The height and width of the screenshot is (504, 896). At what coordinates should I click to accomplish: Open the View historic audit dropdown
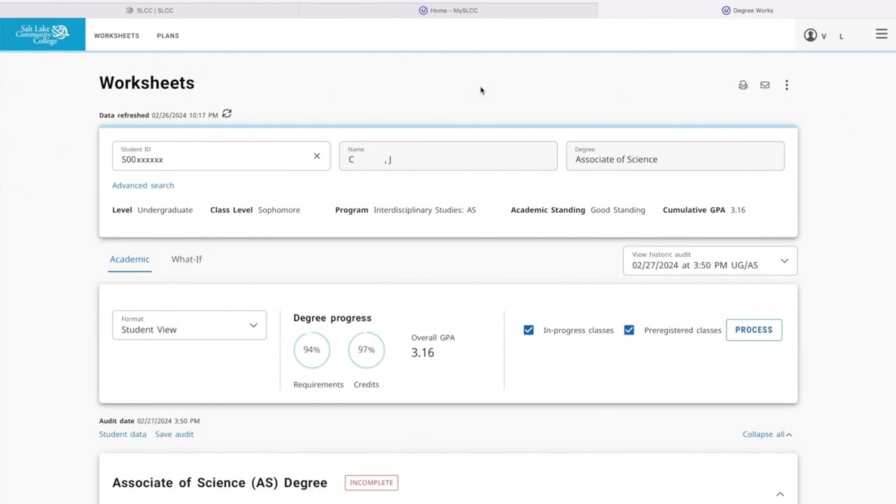pyautogui.click(x=710, y=261)
